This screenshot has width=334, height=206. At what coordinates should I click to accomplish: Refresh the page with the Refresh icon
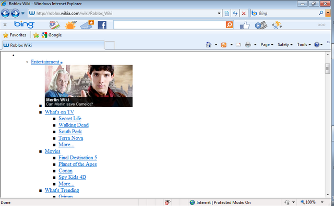tap(235, 14)
